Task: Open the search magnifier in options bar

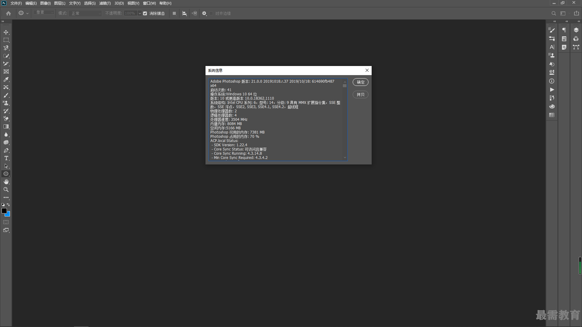Action: click(554, 13)
